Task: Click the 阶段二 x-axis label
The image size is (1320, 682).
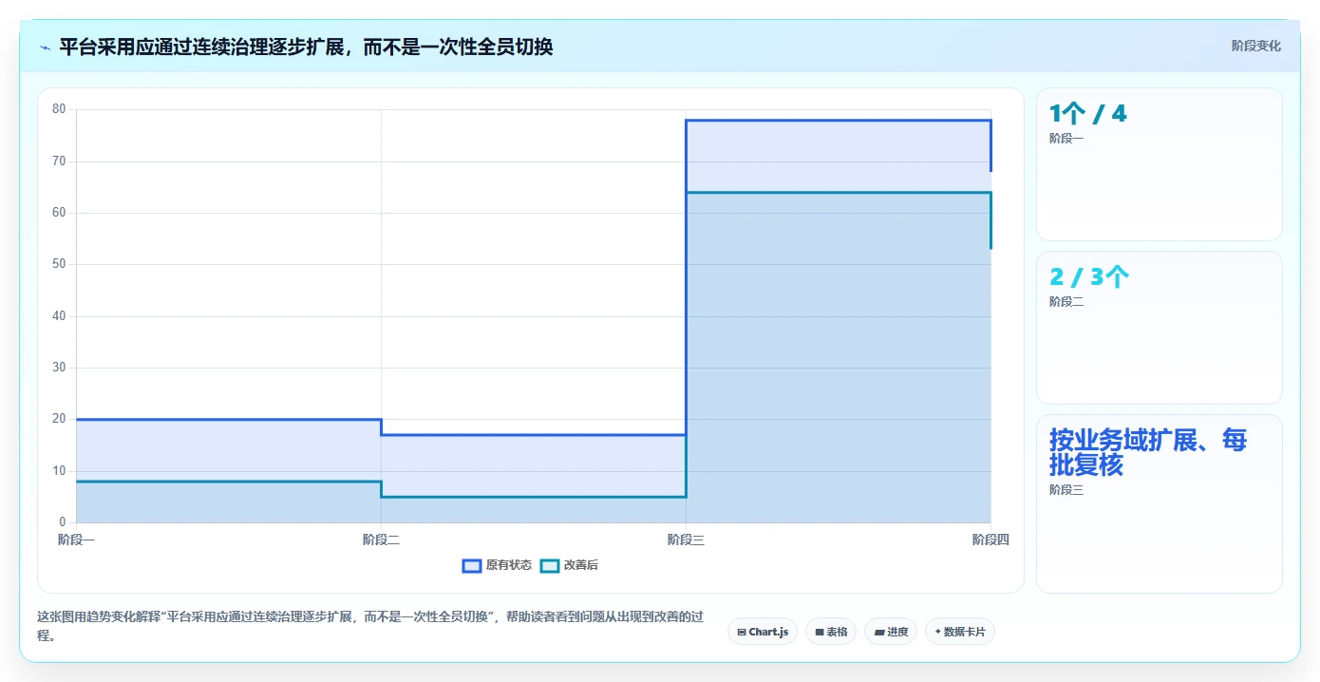Action: (x=381, y=540)
